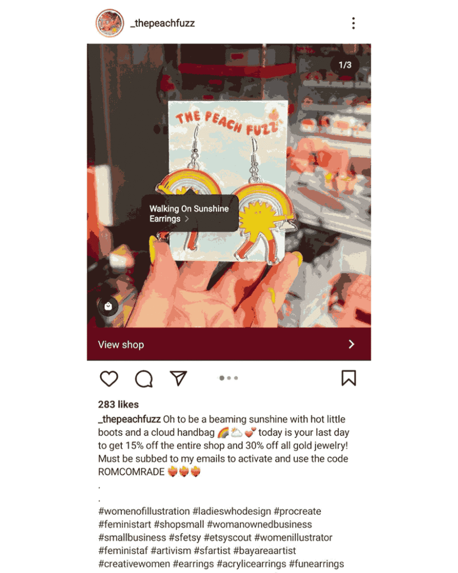Image resolution: width=458 pixels, height=573 pixels.
Task: Open Walking On Sunshine Earrings product tag
Action: point(190,213)
